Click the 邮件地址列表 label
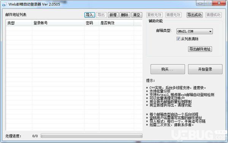228x143 pixels. (x=16, y=15)
